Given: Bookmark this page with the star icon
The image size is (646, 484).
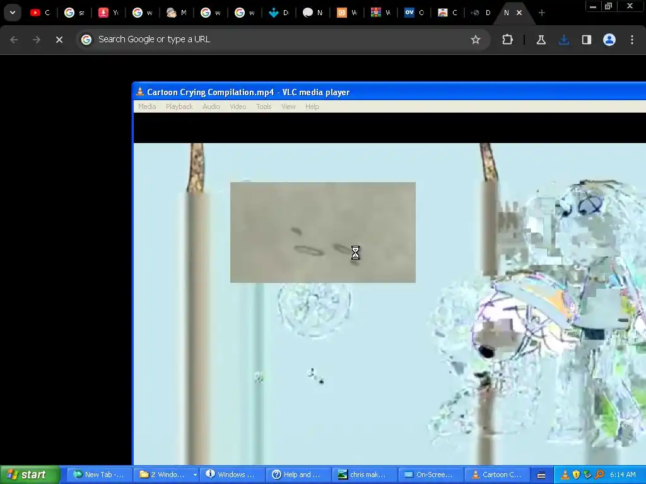Looking at the screenshot, I should [x=476, y=40].
